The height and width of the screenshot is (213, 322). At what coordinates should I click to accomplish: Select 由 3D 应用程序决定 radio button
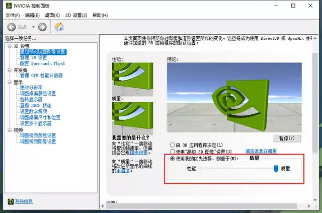(173, 145)
